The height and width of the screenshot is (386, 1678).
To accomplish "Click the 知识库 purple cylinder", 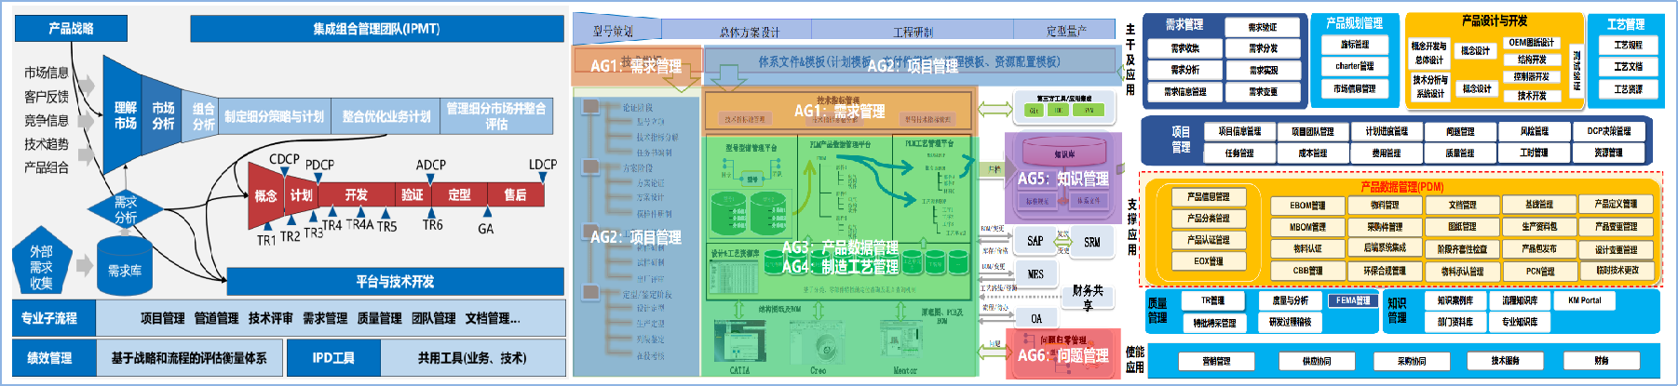I will (x=1064, y=153).
